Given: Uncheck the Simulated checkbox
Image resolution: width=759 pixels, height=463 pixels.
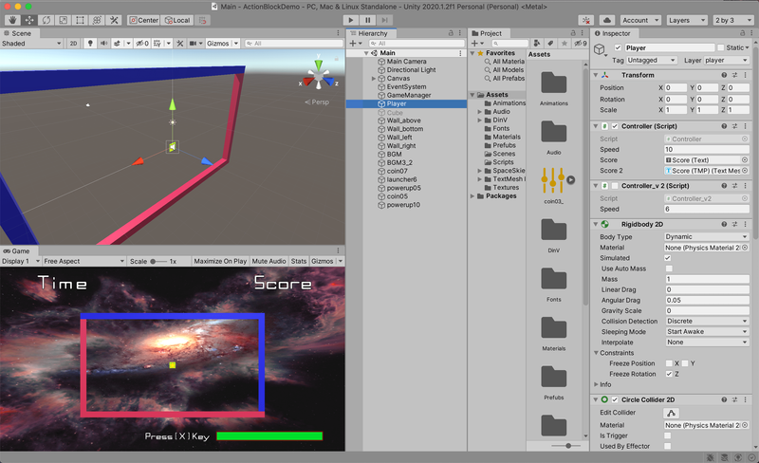Looking at the screenshot, I should [x=668, y=258].
